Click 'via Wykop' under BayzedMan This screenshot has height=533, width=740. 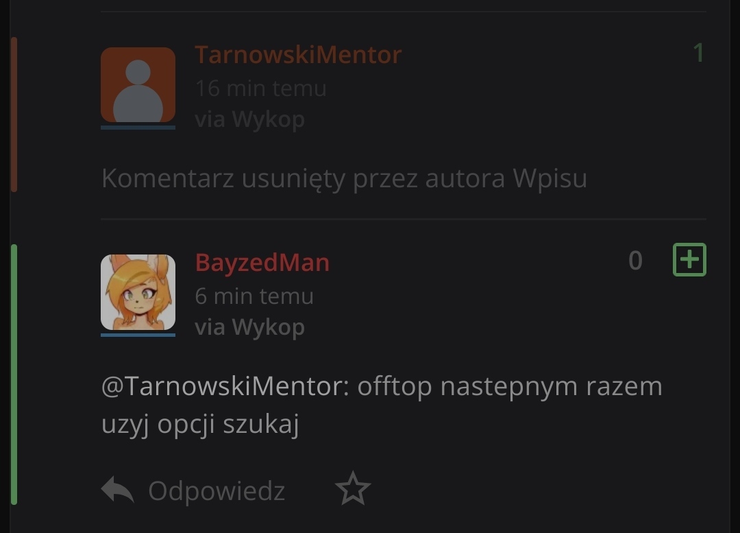pos(249,327)
